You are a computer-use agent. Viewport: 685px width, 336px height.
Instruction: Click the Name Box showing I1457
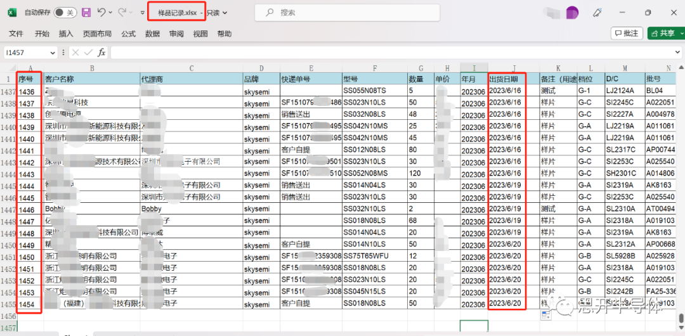26,53
